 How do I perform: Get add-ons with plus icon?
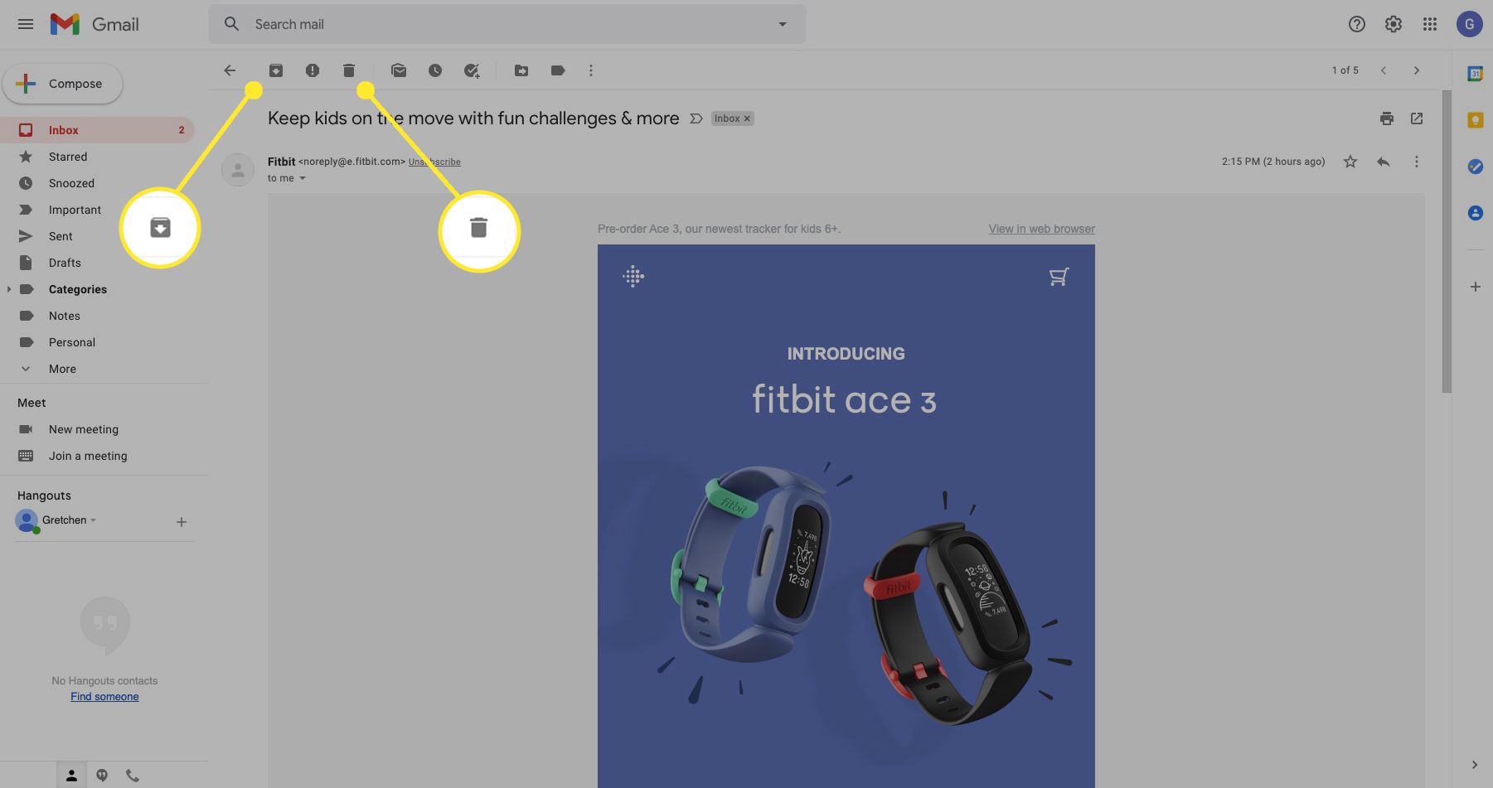click(1476, 287)
